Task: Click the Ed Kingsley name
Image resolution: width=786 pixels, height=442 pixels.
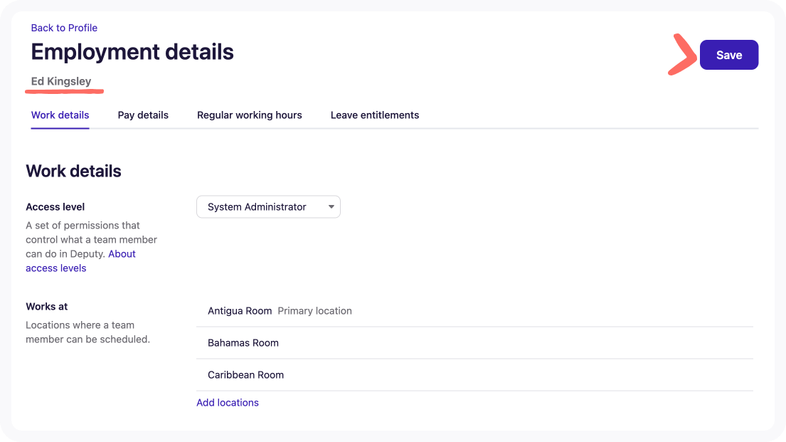Action: pyautogui.click(x=61, y=81)
